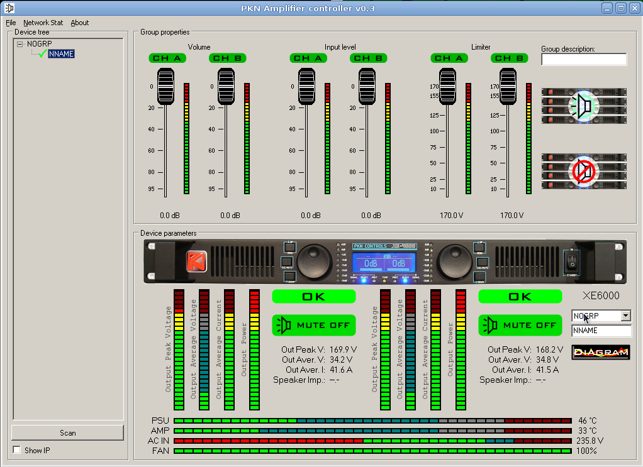Open the About menu
Screen dimensions: 643x467
(x=79, y=23)
